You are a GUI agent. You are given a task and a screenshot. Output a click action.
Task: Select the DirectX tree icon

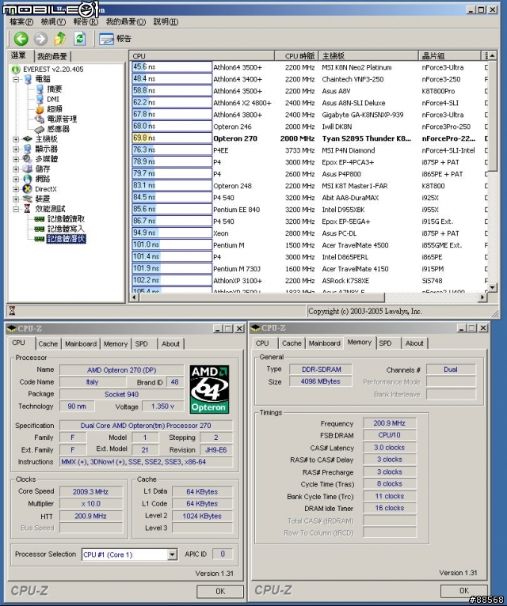click(28, 189)
